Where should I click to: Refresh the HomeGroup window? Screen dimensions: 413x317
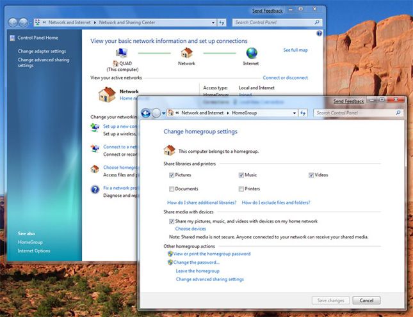tap(303, 113)
